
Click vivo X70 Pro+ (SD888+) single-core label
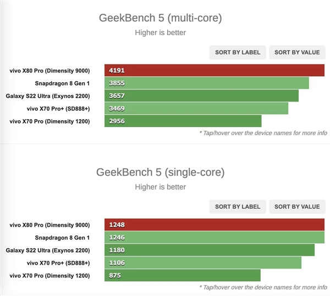[58, 263]
